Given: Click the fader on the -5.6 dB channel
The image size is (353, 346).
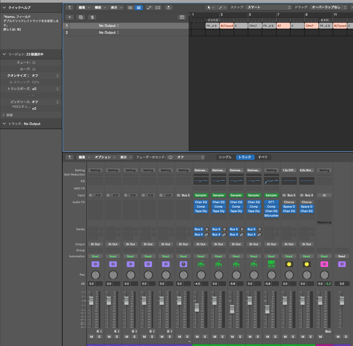Looking at the screenshot, I should point(232,309).
